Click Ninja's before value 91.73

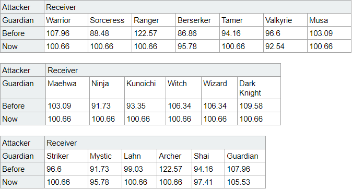coord(107,105)
